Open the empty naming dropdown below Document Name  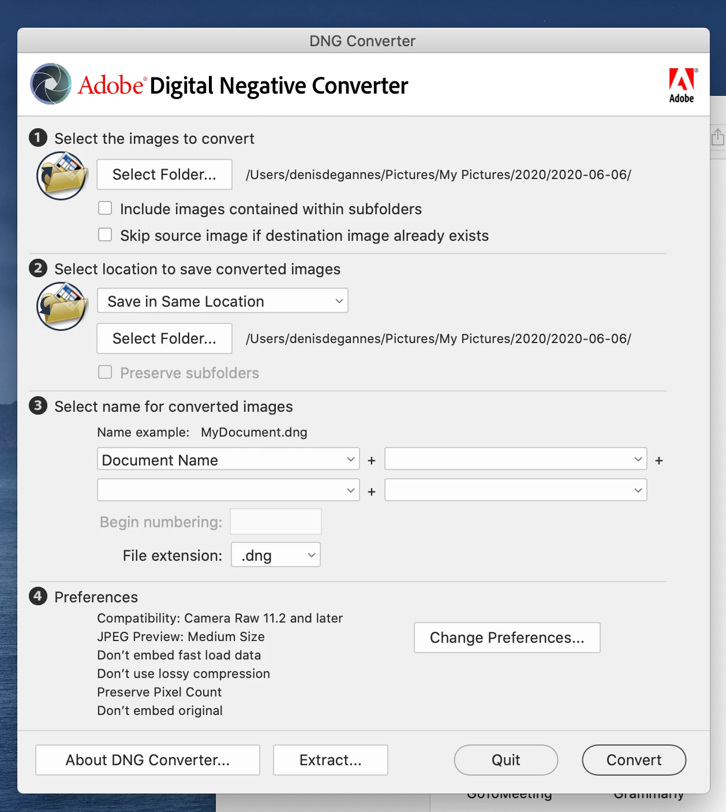[229, 490]
